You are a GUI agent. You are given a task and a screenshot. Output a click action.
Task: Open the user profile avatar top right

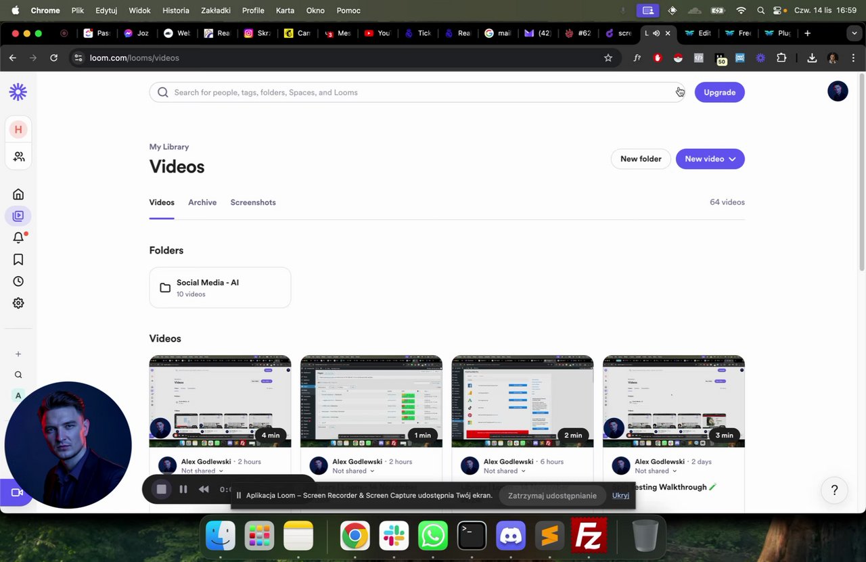[x=838, y=91]
